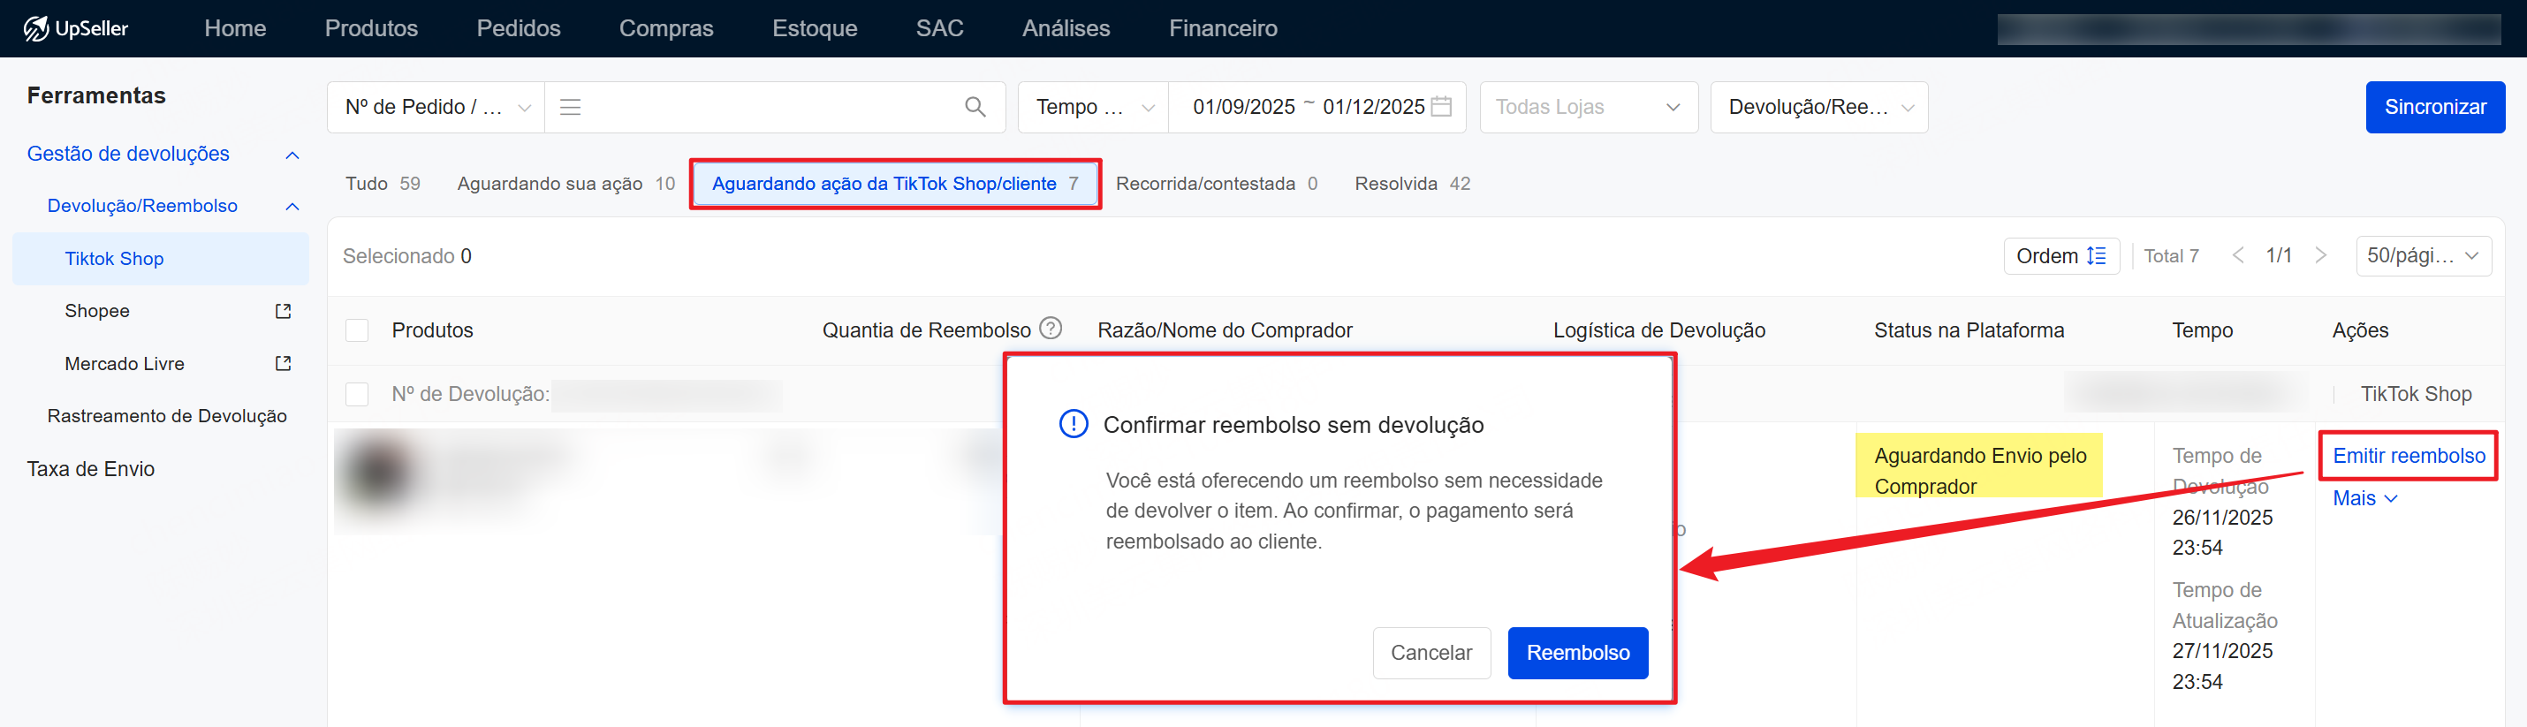Click Cancelar in the dialog

(1430, 653)
